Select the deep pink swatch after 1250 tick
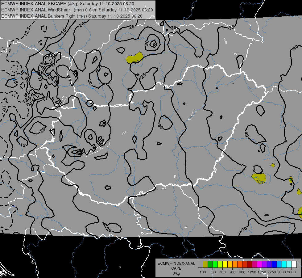The image size is (302, 278). (x=254, y=264)
